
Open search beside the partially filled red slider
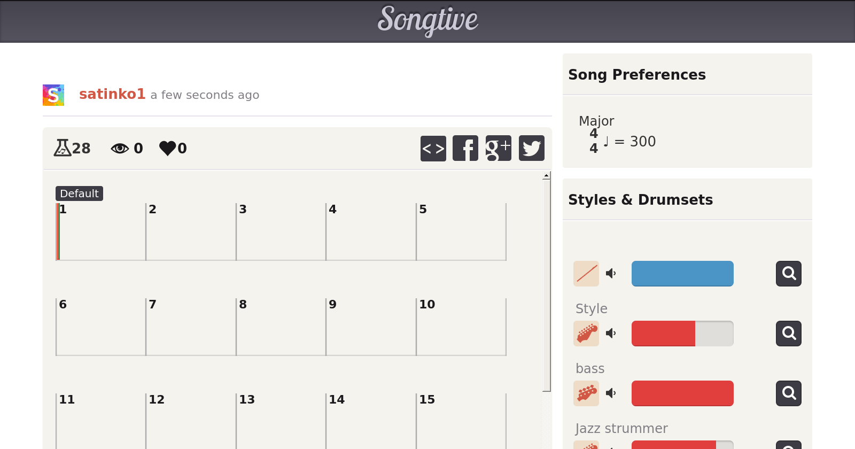(788, 334)
